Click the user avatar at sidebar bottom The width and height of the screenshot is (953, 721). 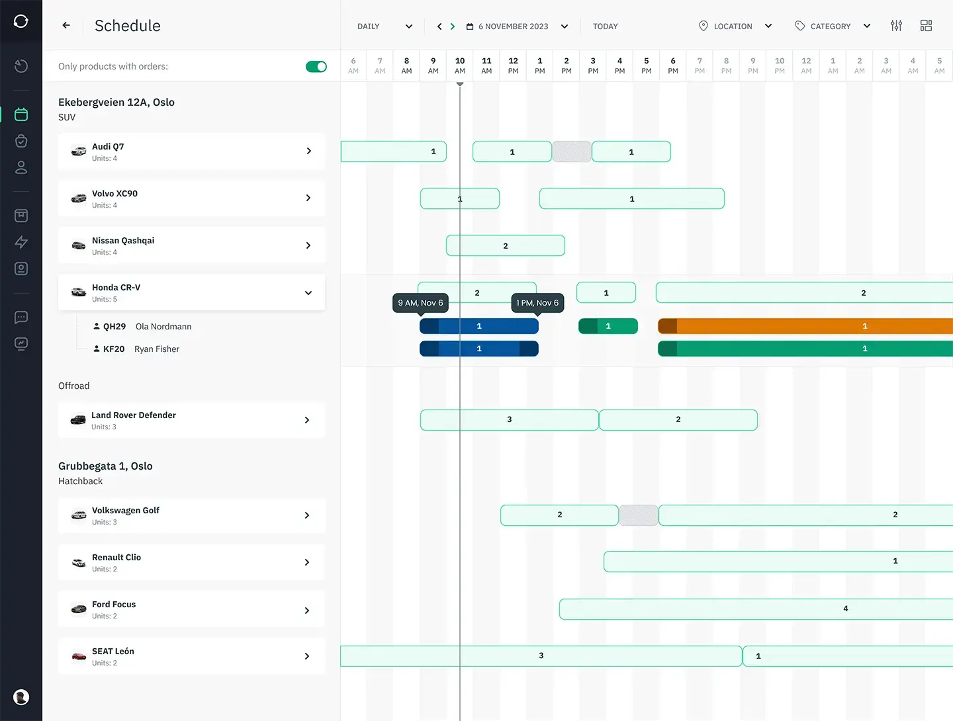21,697
